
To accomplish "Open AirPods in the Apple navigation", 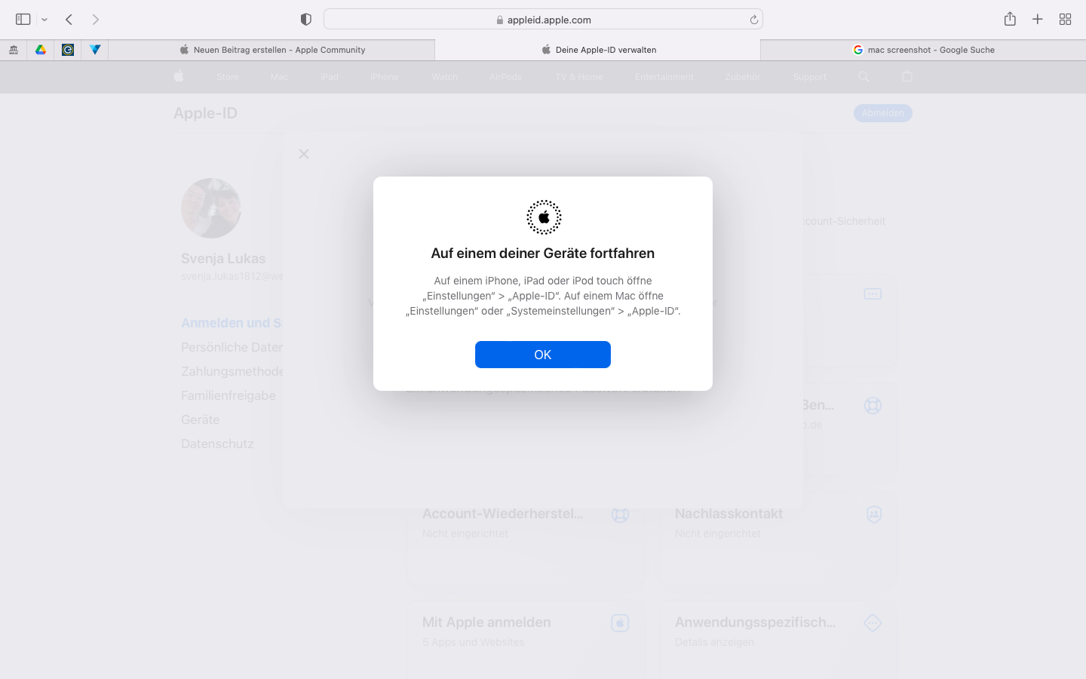I will pyautogui.click(x=505, y=77).
